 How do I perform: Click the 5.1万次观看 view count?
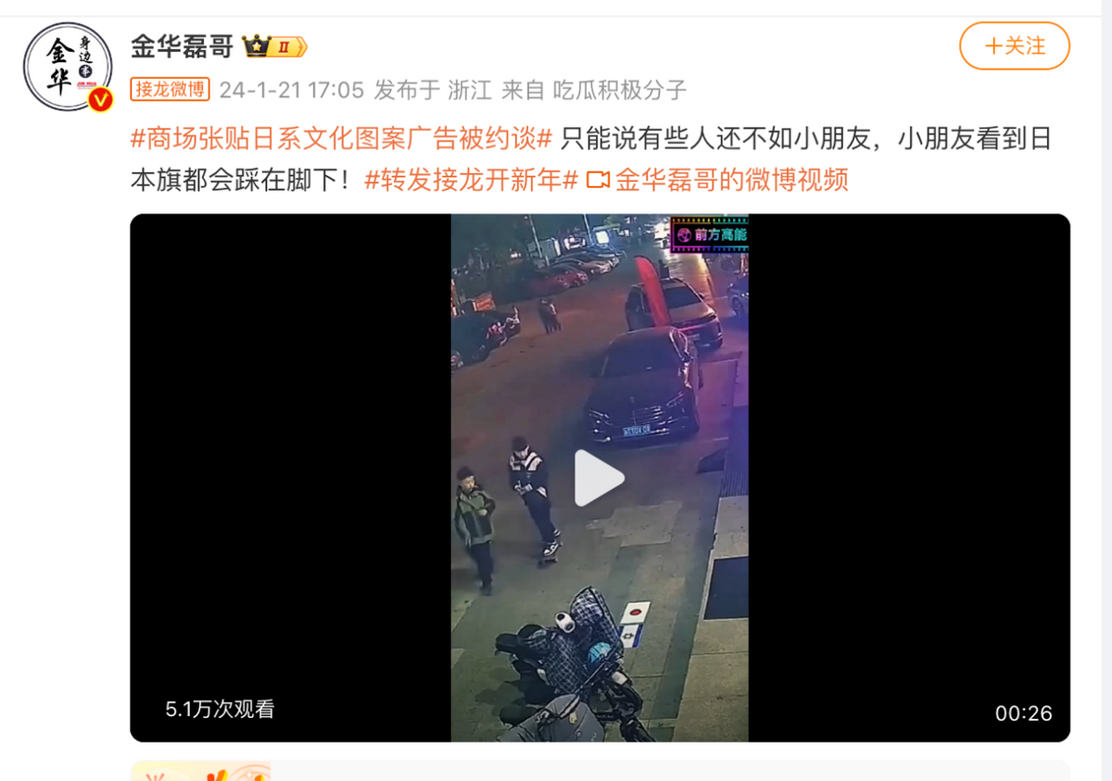click(x=220, y=710)
